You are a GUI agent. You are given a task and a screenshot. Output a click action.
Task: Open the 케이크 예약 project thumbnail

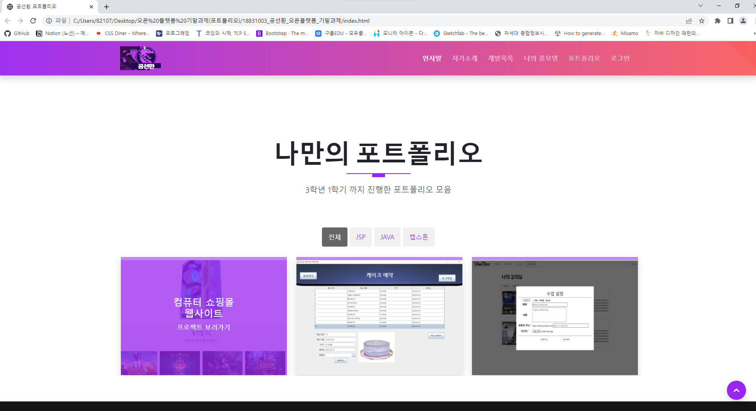(379, 315)
